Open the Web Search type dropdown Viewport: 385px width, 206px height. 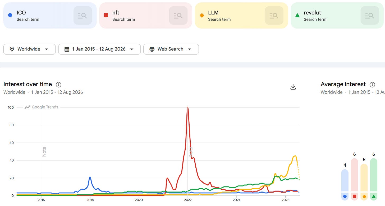coord(171,49)
